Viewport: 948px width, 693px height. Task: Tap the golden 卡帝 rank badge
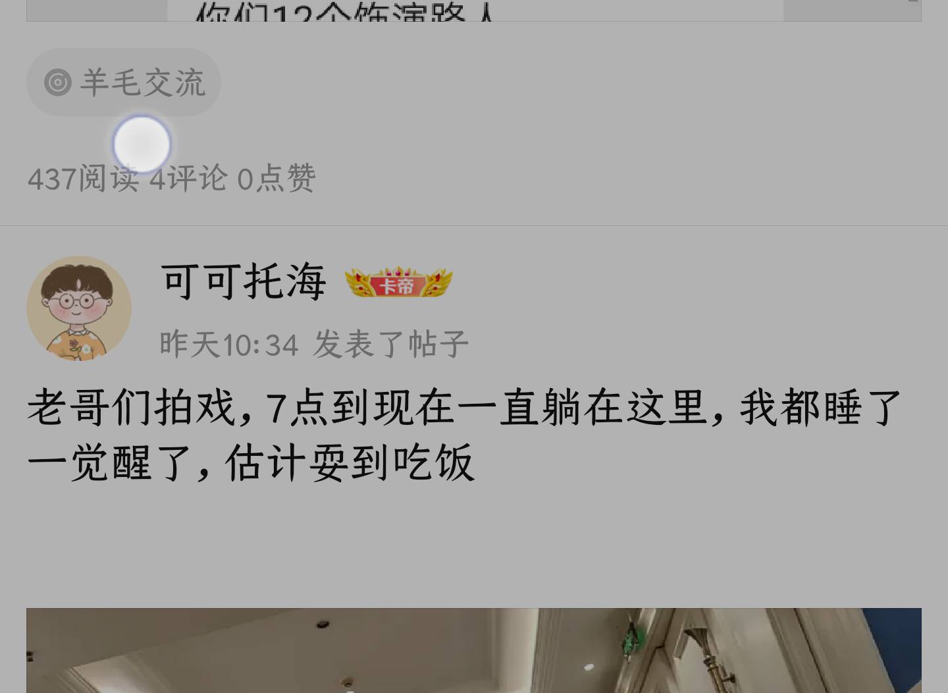(x=399, y=283)
